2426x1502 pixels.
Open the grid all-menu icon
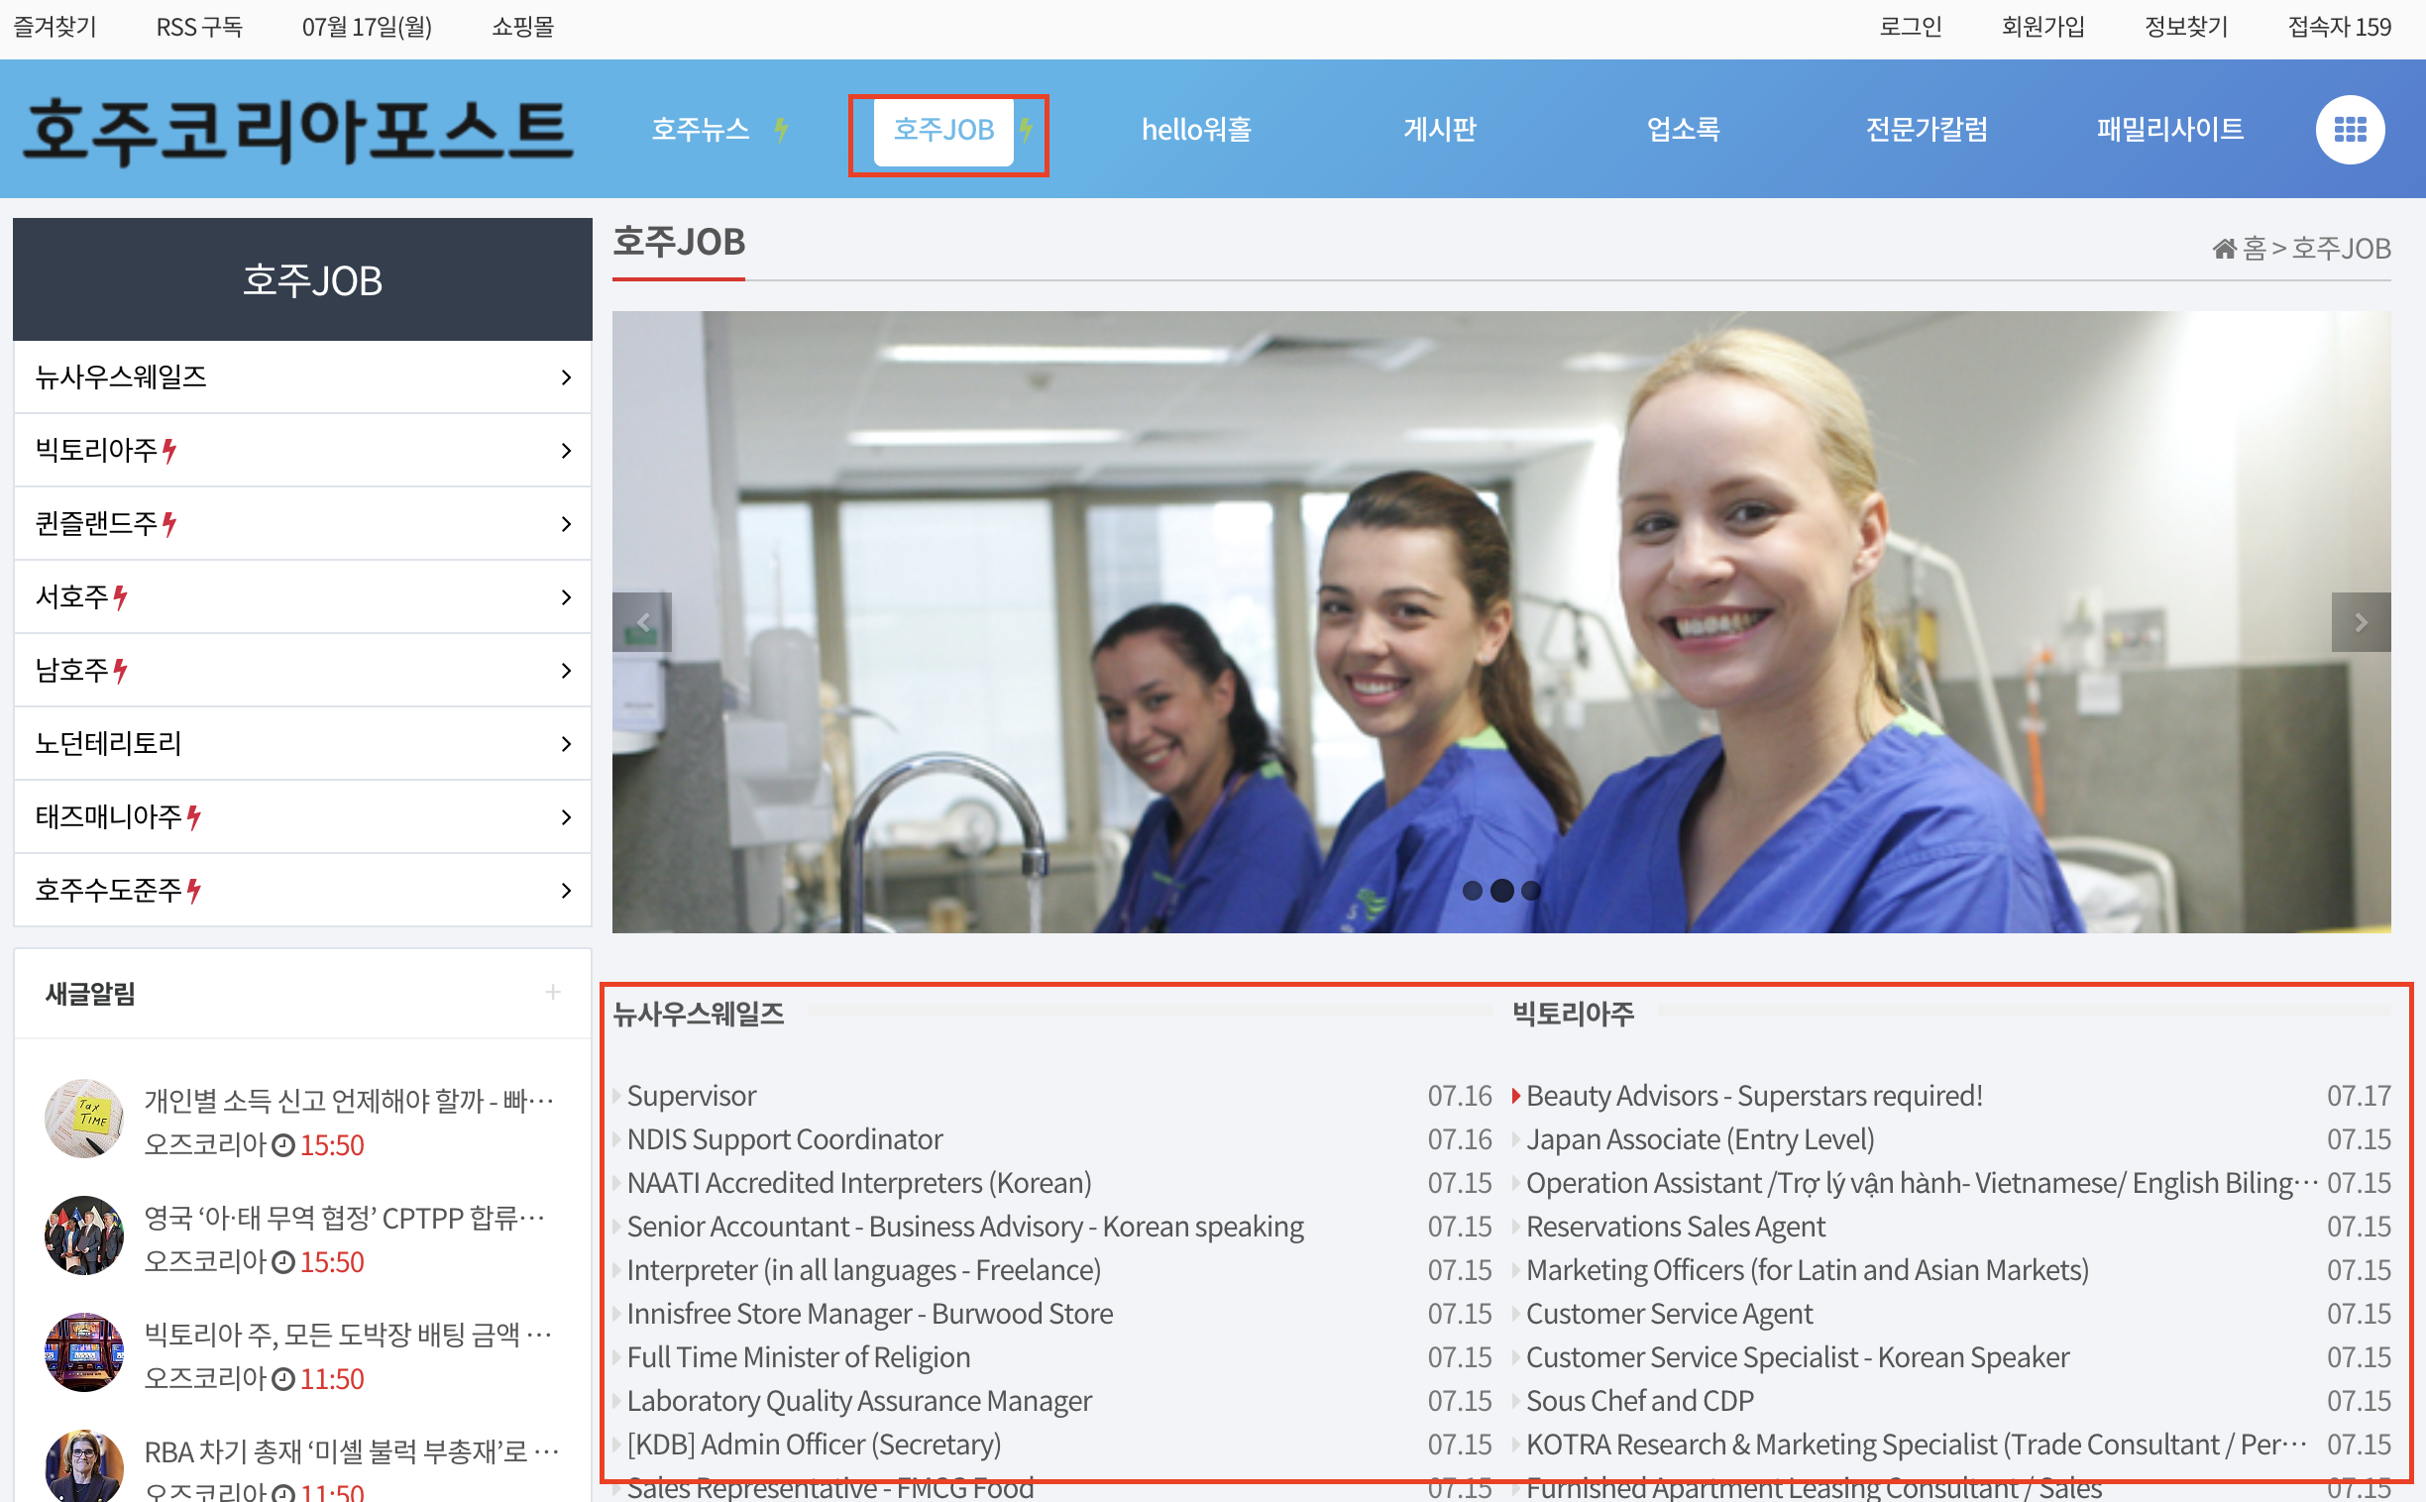pos(2350,129)
